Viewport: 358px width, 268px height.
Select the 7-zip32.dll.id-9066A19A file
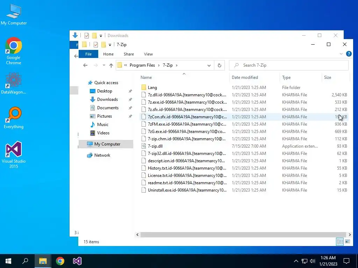(x=244, y=154)
